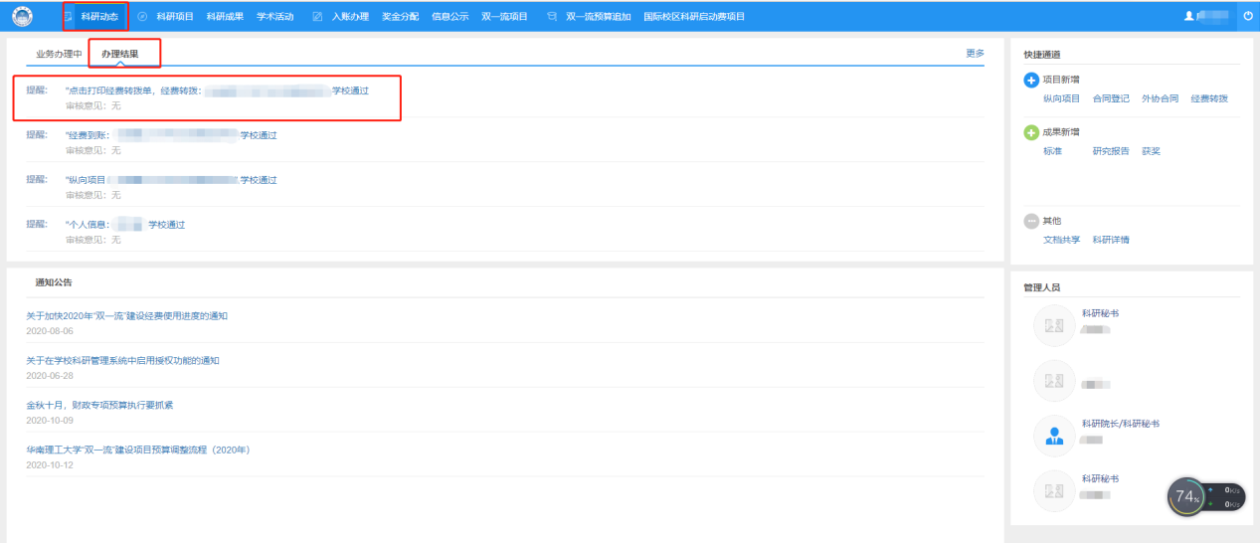Open the 学术活动 menu
Viewport: 1260px width, 543px height.
pos(275,17)
